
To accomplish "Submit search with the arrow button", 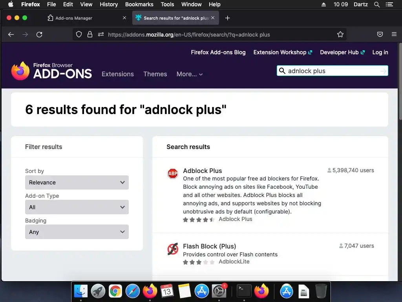I will (383, 71).
